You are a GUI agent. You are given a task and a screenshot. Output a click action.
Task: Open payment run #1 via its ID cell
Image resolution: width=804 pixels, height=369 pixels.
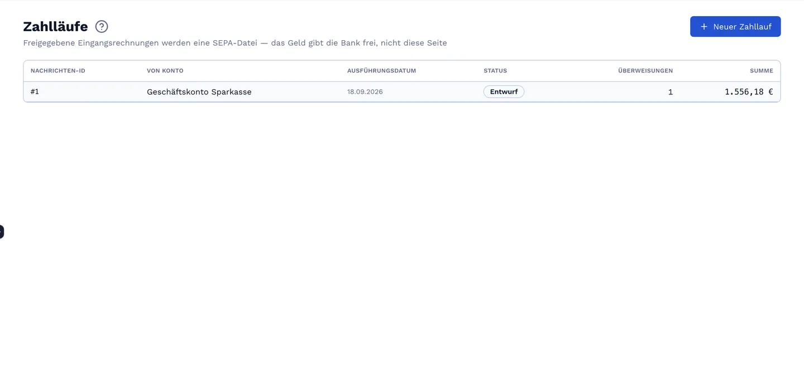click(x=35, y=91)
